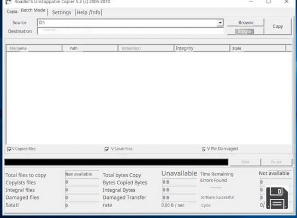Select the Copia tab

pos(12,11)
